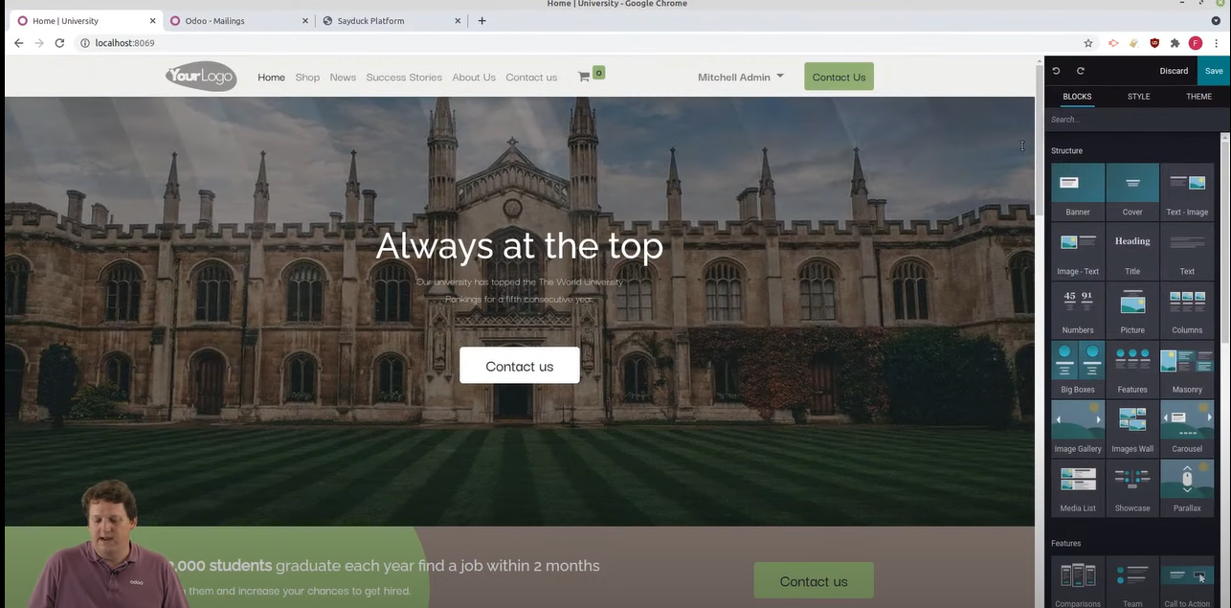Select the Features building block
This screenshot has width=1231, height=608.
pos(1132,369)
